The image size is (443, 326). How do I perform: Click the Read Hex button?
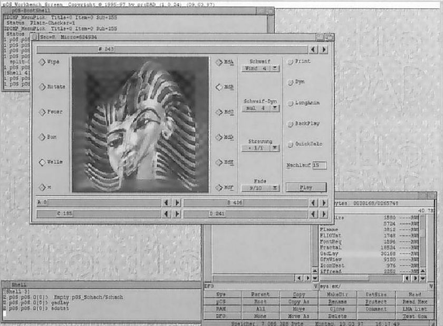pos(415,302)
